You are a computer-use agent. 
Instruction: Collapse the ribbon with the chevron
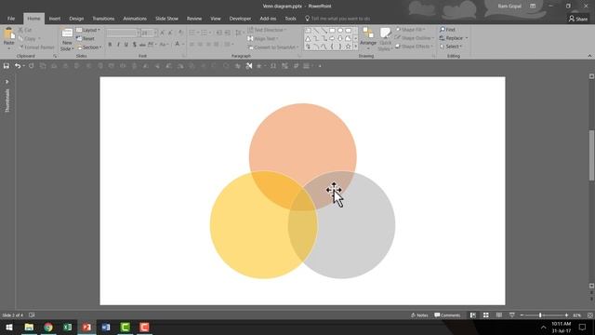589,56
